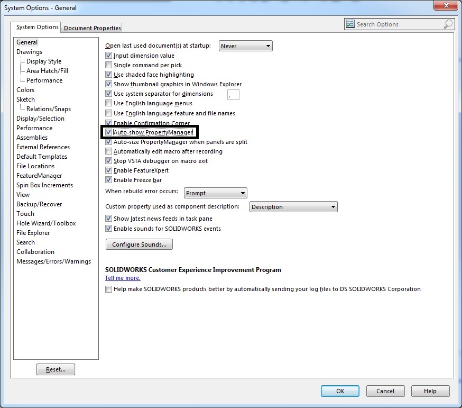Open Hole Wizard/Toolbox settings category
The height and width of the screenshot is (408, 462).
[x=46, y=223]
